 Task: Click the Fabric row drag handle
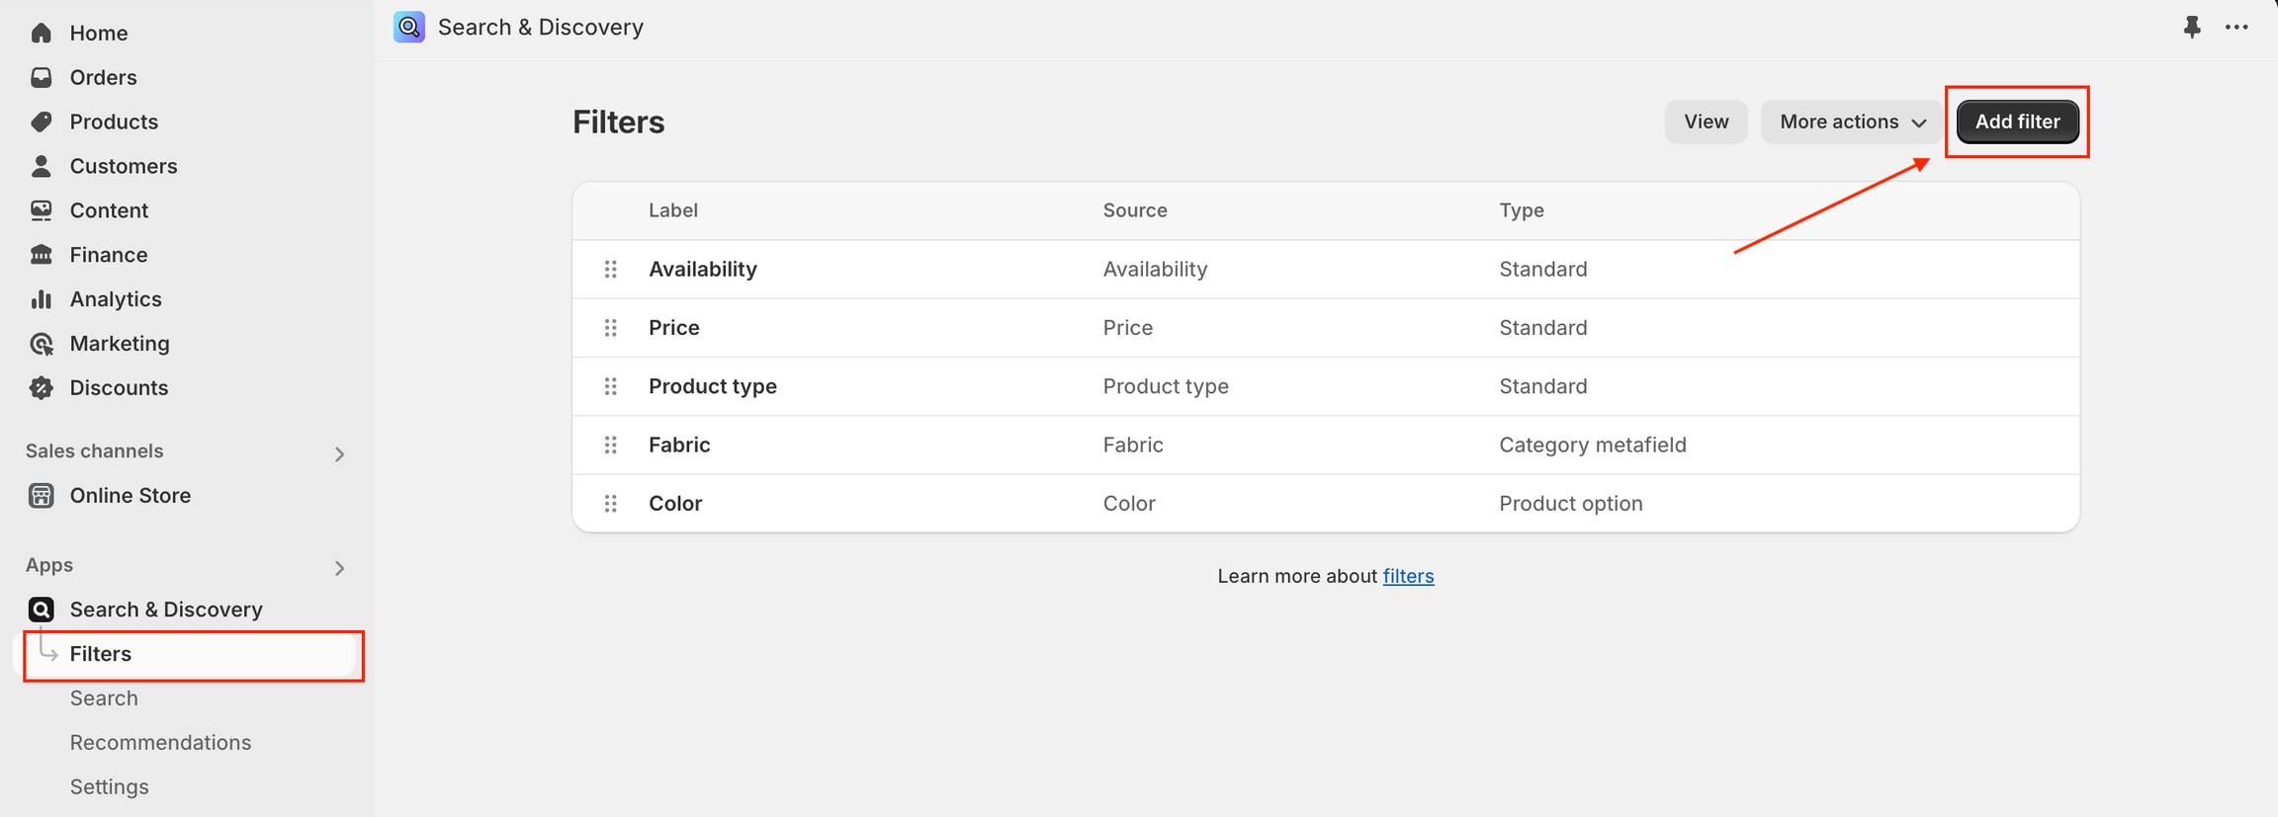611,446
